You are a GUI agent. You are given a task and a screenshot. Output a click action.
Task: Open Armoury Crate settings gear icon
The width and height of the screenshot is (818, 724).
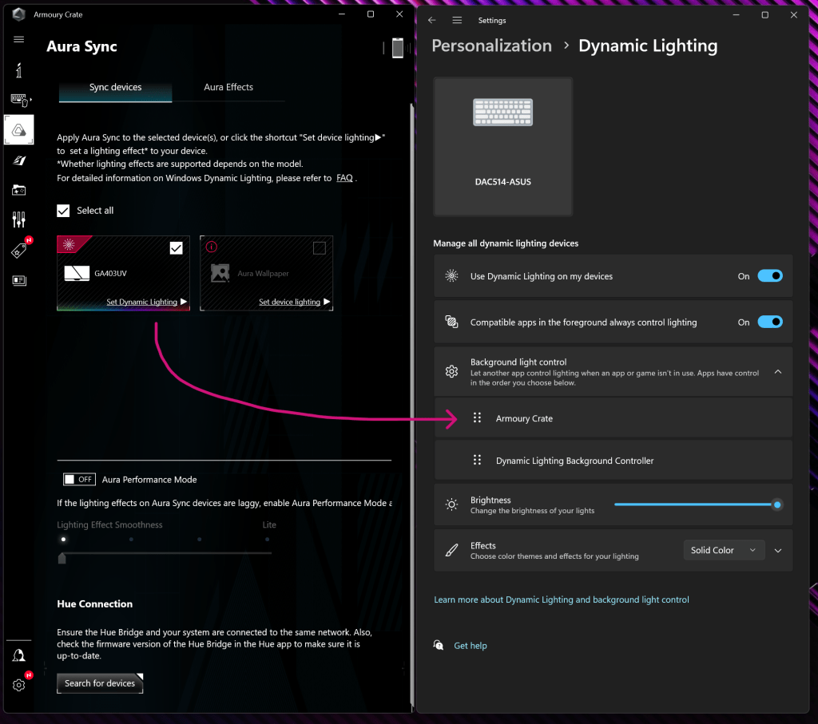19,685
